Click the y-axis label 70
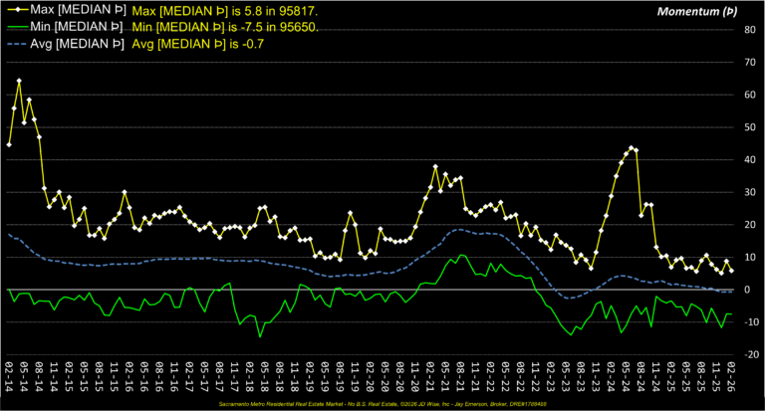765x411 pixels. click(750, 62)
